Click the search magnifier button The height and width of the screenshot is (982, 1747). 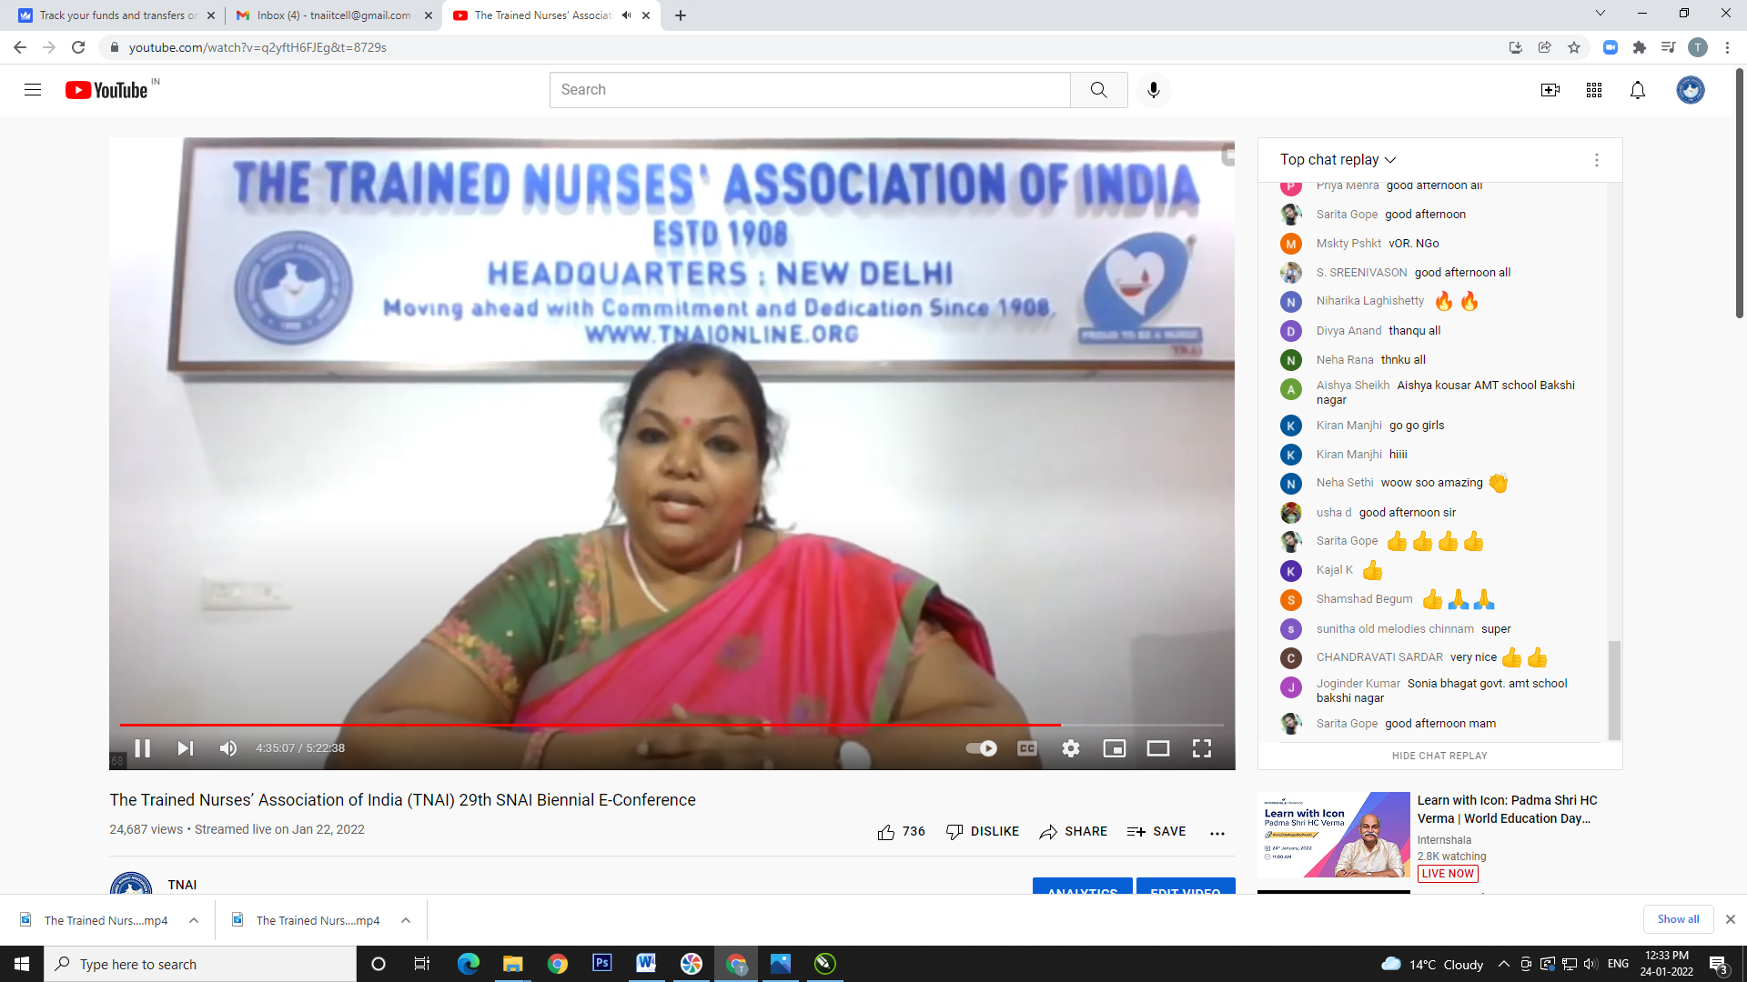tap(1099, 90)
